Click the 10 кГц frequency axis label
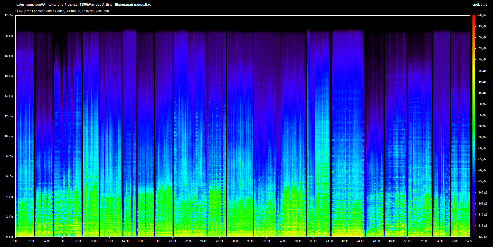This screenshot has width=493, height=247. click(x=8, y=136)
